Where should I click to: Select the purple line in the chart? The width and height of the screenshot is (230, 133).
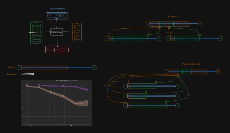pos(57,85)
